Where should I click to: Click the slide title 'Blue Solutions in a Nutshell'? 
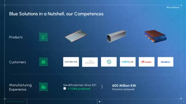point(56,14)
